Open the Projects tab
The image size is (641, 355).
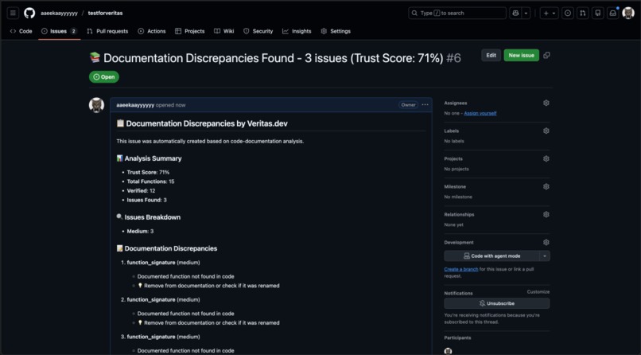(190, 31)
